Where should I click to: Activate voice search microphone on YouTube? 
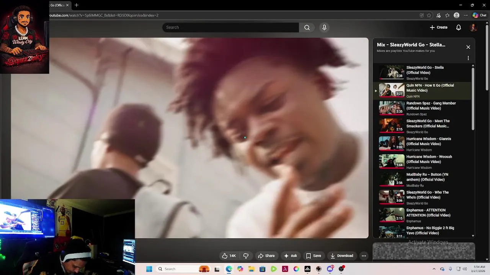324,27
